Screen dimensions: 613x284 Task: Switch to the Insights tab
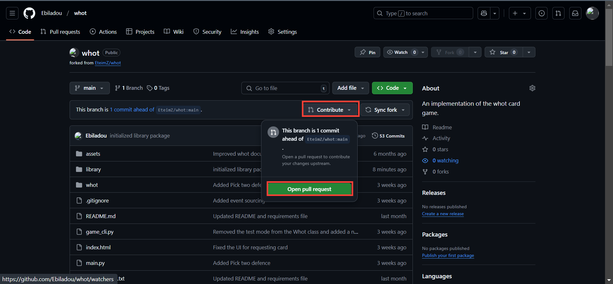click(245, 32)
